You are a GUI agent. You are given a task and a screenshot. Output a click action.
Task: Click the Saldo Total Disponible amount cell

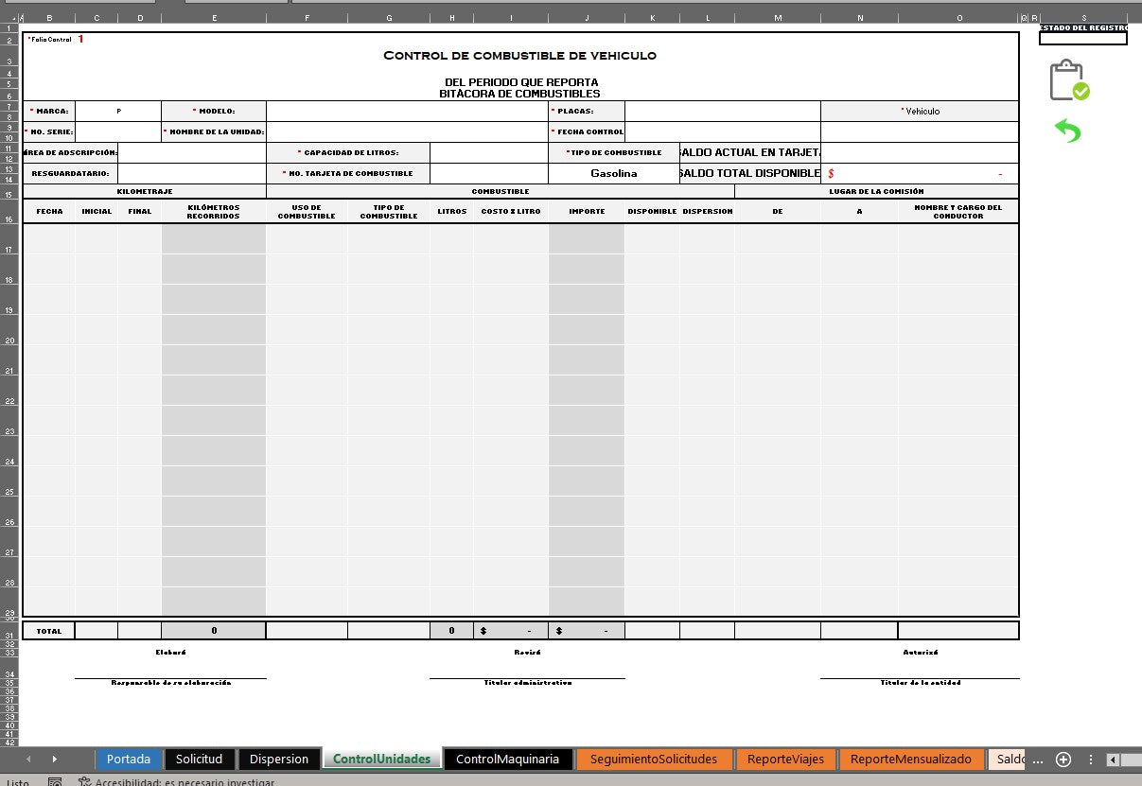(920, 174)
